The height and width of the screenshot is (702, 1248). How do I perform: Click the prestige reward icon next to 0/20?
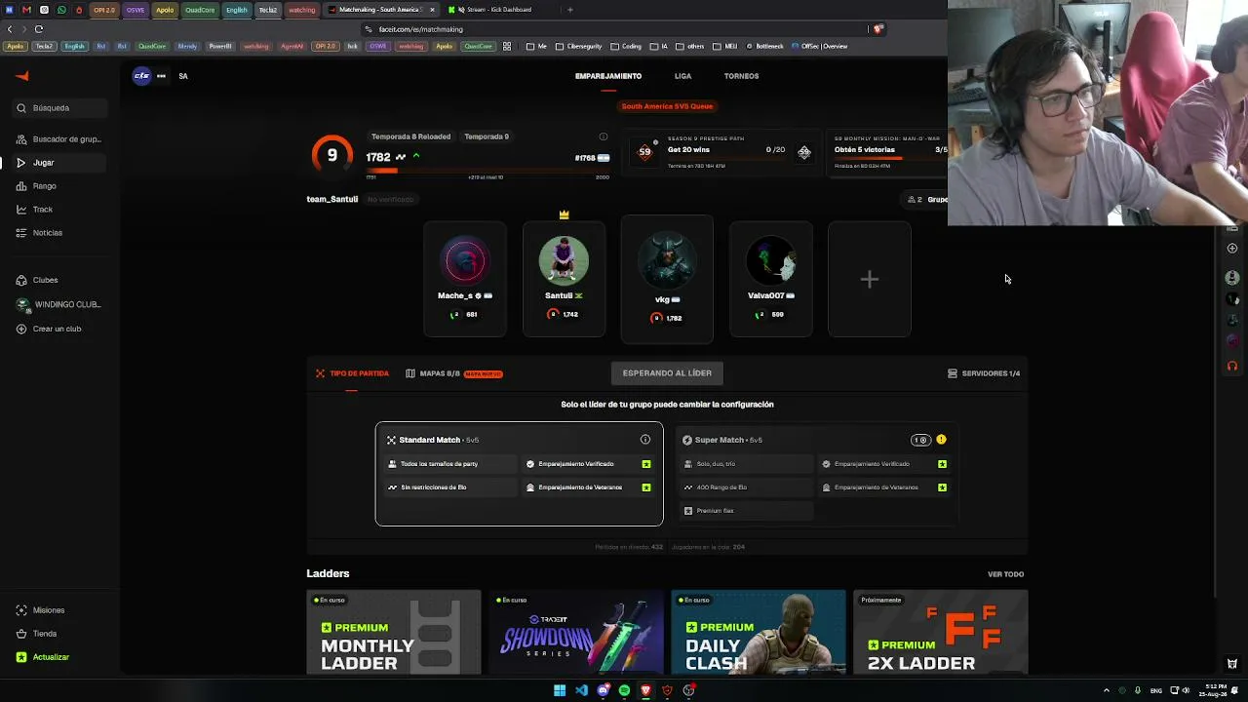804,152
